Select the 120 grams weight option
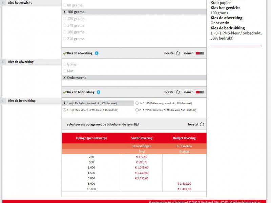 click(65, 19)
